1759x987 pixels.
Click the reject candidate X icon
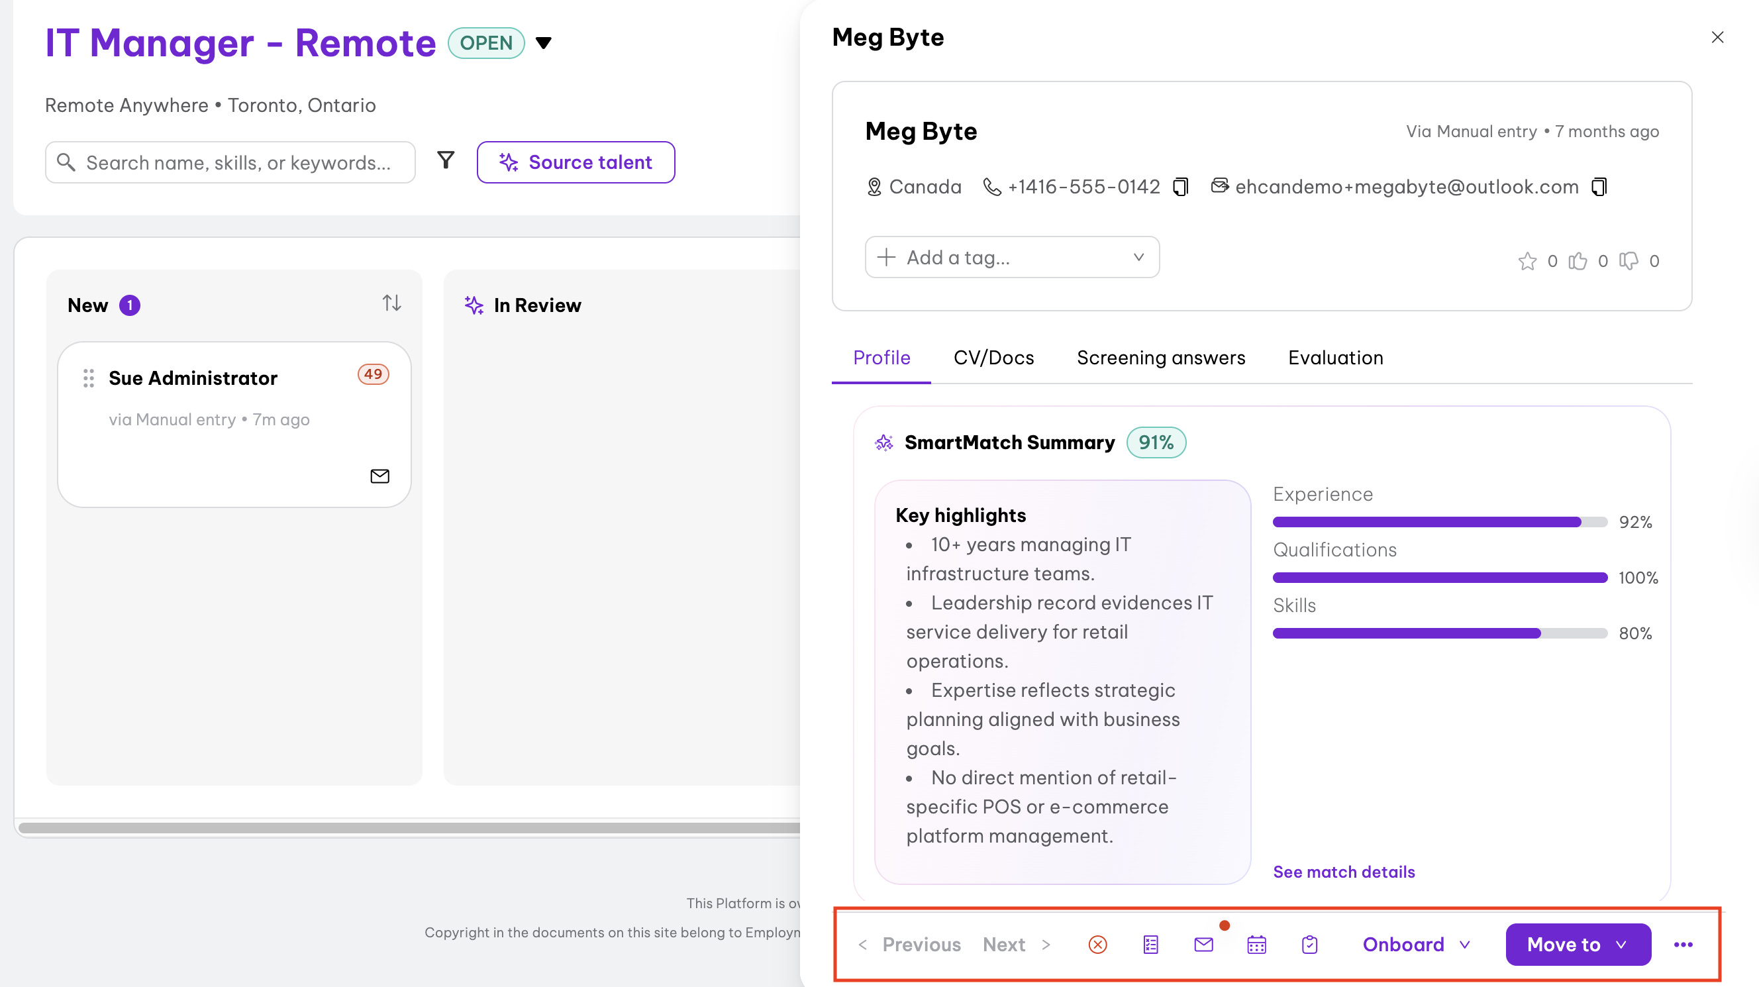click(x=1097, y=945)
